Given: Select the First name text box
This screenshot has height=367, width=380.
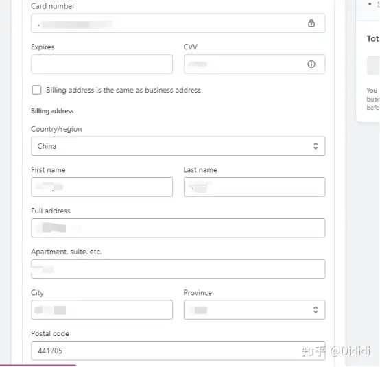Looking at the screenshot, I should click(x=102, y=187).
